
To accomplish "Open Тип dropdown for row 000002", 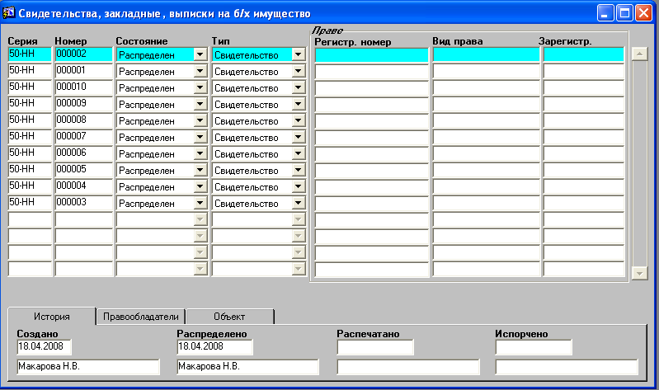I will (299, 54).
